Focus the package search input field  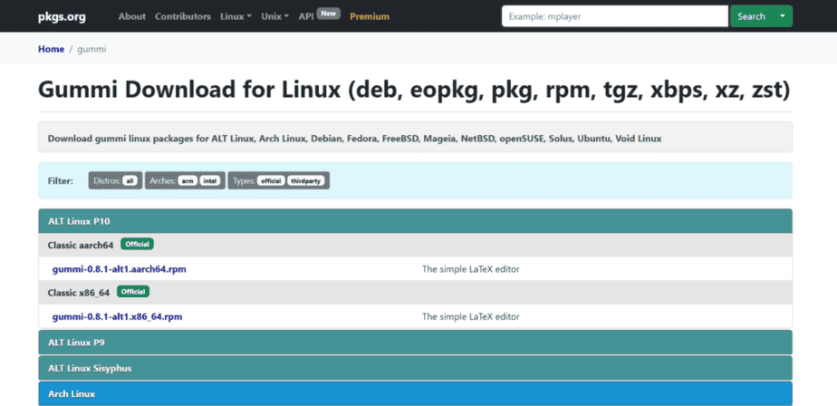point(614,16)
